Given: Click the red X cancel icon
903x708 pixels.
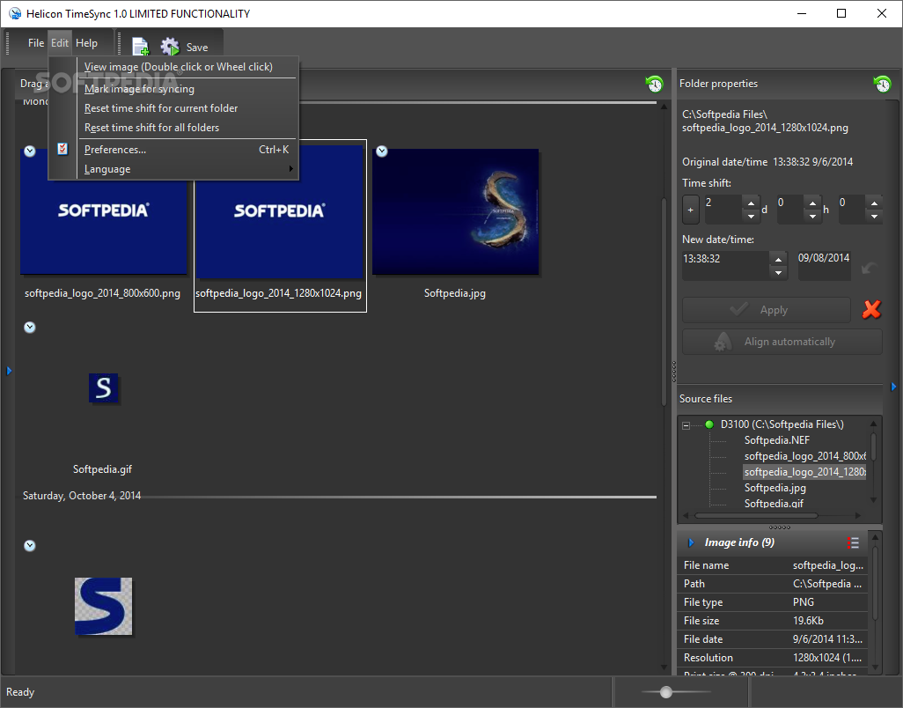Looking at the screenshot, I should pos(871,309).
